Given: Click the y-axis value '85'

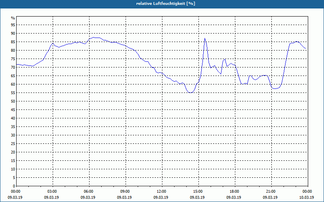Looking at the screenshot, I should [x=13, y=42].
